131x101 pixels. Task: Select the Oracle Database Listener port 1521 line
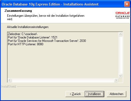tap(32, 37)
